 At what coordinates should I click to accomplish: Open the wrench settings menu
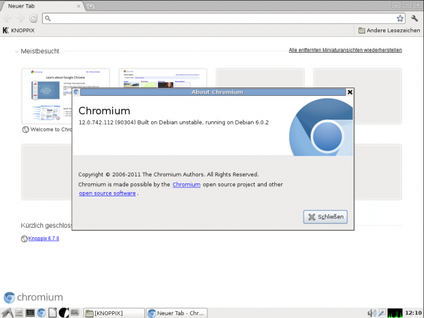414,18
